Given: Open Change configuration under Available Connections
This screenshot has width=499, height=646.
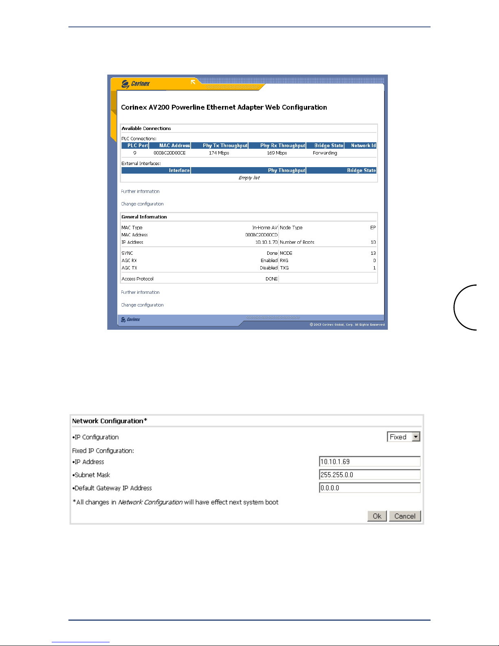Looking at the screenshot, I should point(142,204).
